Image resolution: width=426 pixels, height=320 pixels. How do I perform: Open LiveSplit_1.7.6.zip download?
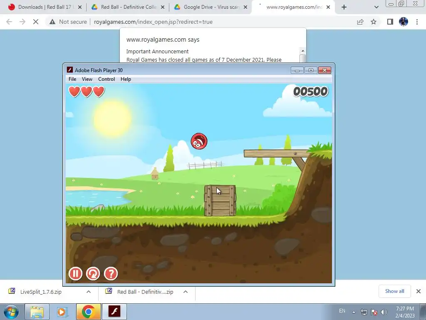click(x=41, y=292)
